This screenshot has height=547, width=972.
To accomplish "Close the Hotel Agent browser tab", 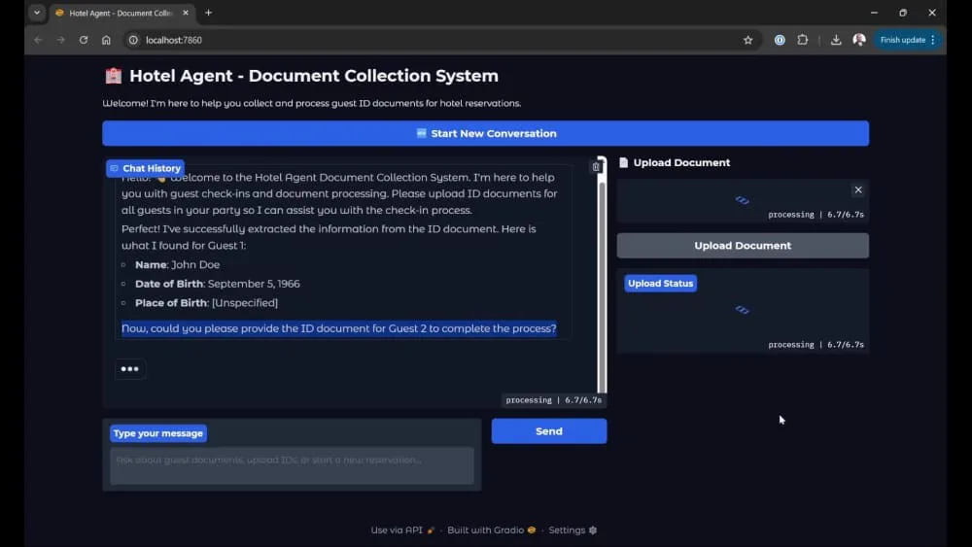I will [x=186, y=13].
